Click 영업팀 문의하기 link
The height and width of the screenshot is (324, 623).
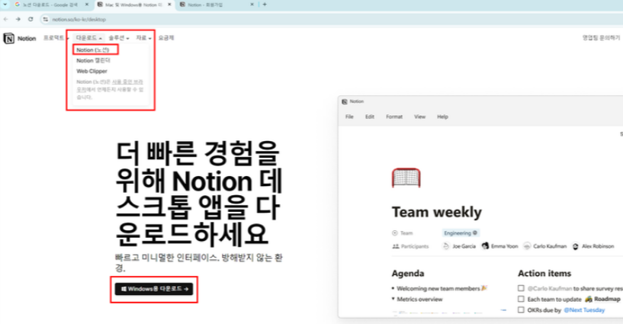(601, 37)
